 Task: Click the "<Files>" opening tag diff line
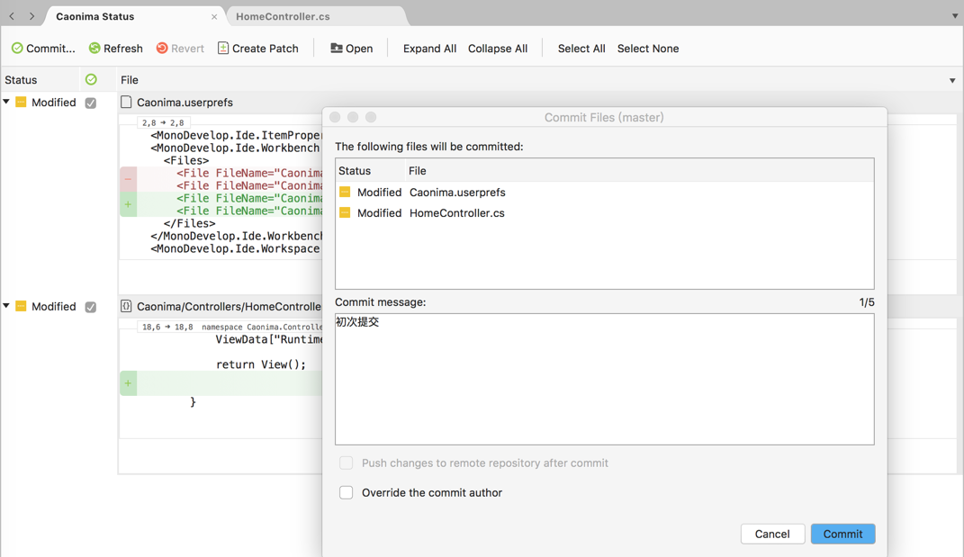tap(186, 160)
